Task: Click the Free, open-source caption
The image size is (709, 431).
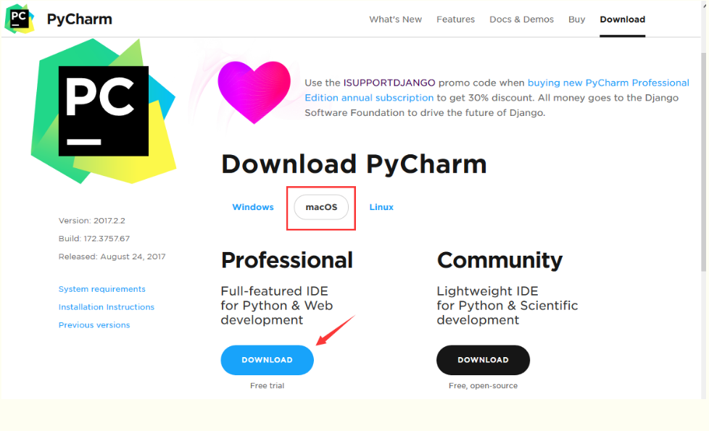Action: pos(483,386)
